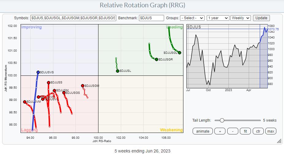Select the blue $DJUSVS data point
Screen dimensions: 284x154
[38, 72]
